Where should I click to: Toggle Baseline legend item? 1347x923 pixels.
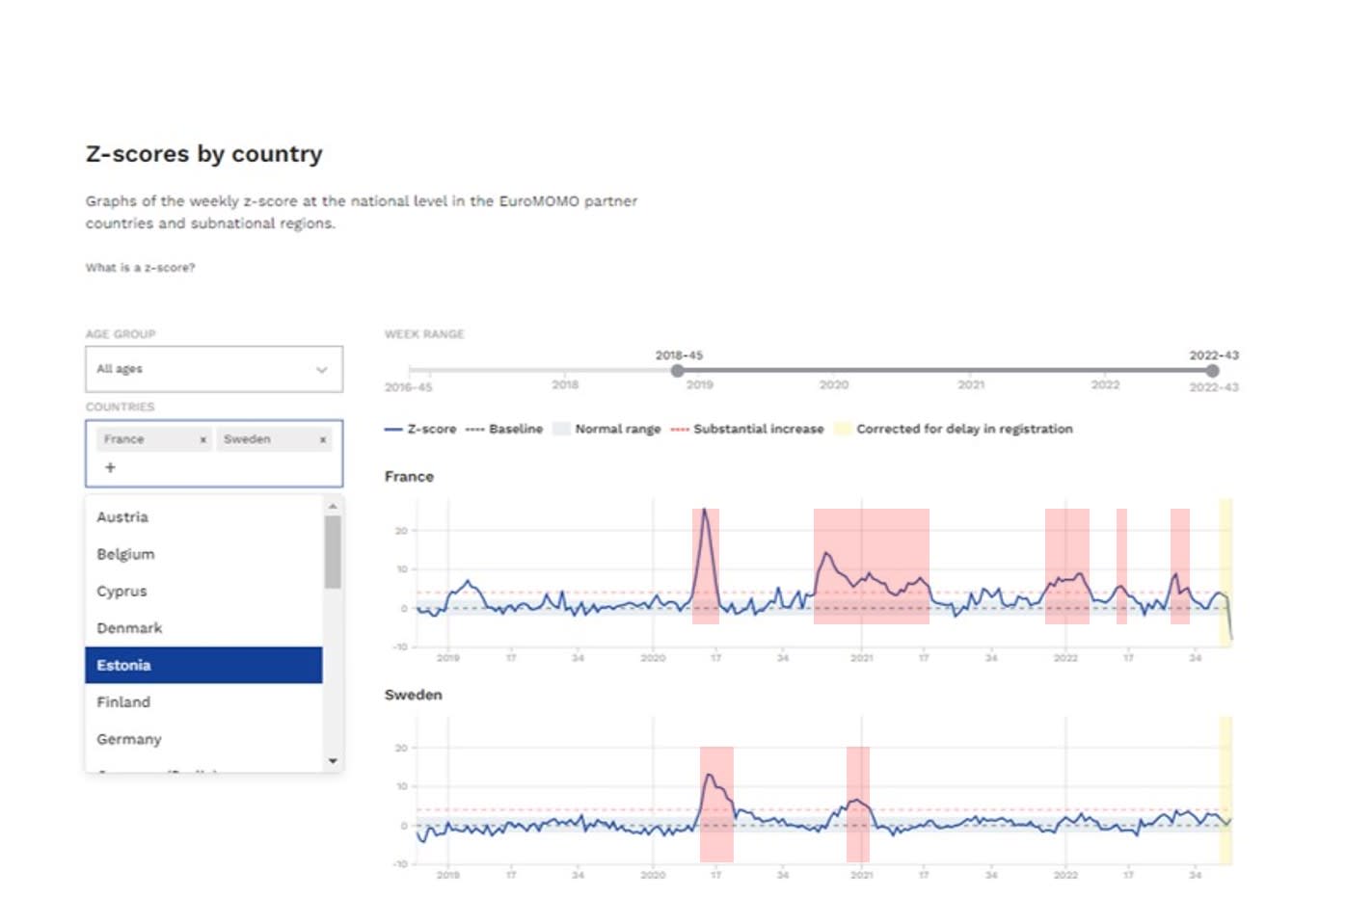coord(504,429)
